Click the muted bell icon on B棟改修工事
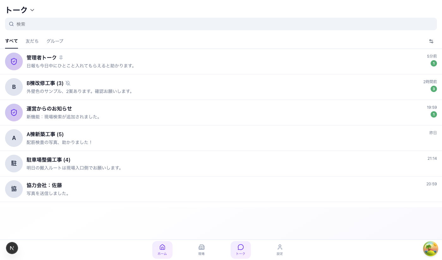 tap(68, 83)
